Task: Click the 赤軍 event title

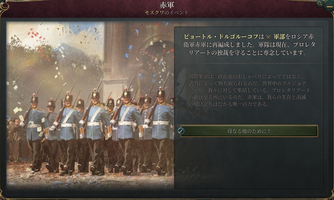Action: pyautogui.click(x=167, y=5)
